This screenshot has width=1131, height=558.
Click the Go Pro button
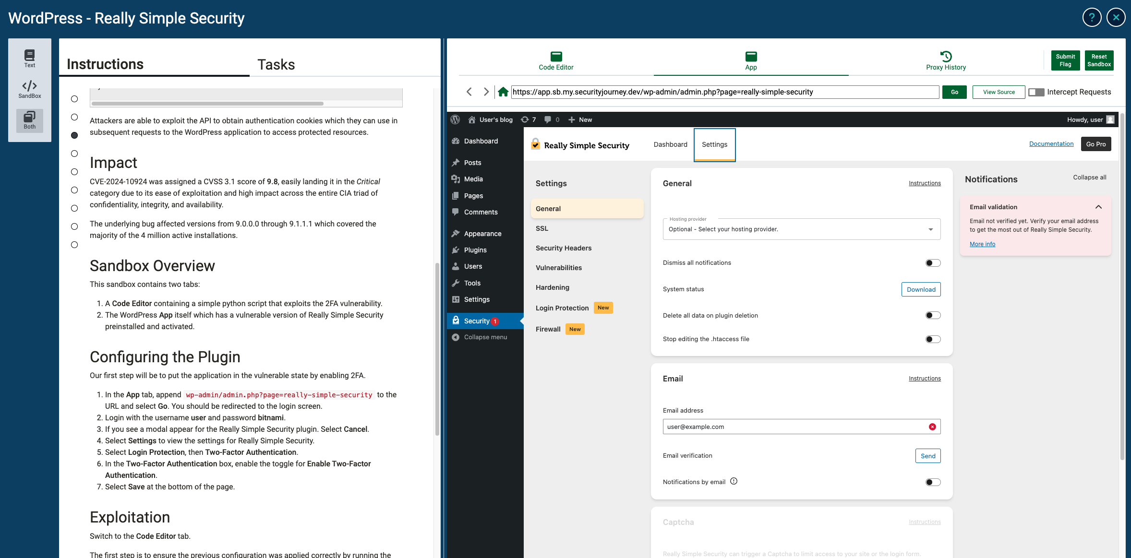(x=1095, y=144)
